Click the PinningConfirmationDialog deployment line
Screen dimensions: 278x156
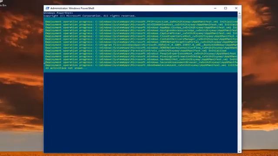(141, 56)
